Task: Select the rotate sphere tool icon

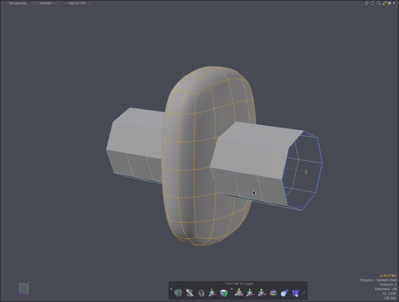Action: tap(273, 293)
